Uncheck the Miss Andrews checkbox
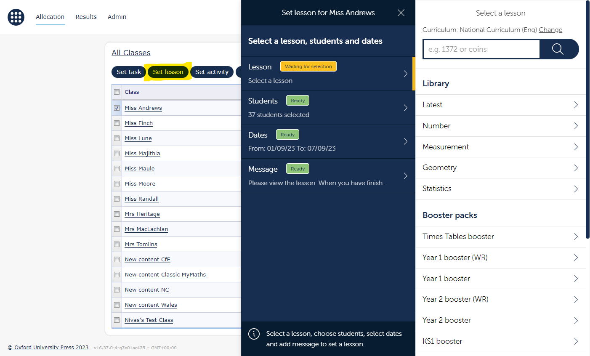 tap(117, 108)
